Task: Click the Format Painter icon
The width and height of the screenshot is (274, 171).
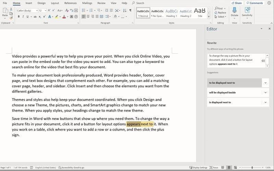Action: pyautogui.click(x=11, y=18)
